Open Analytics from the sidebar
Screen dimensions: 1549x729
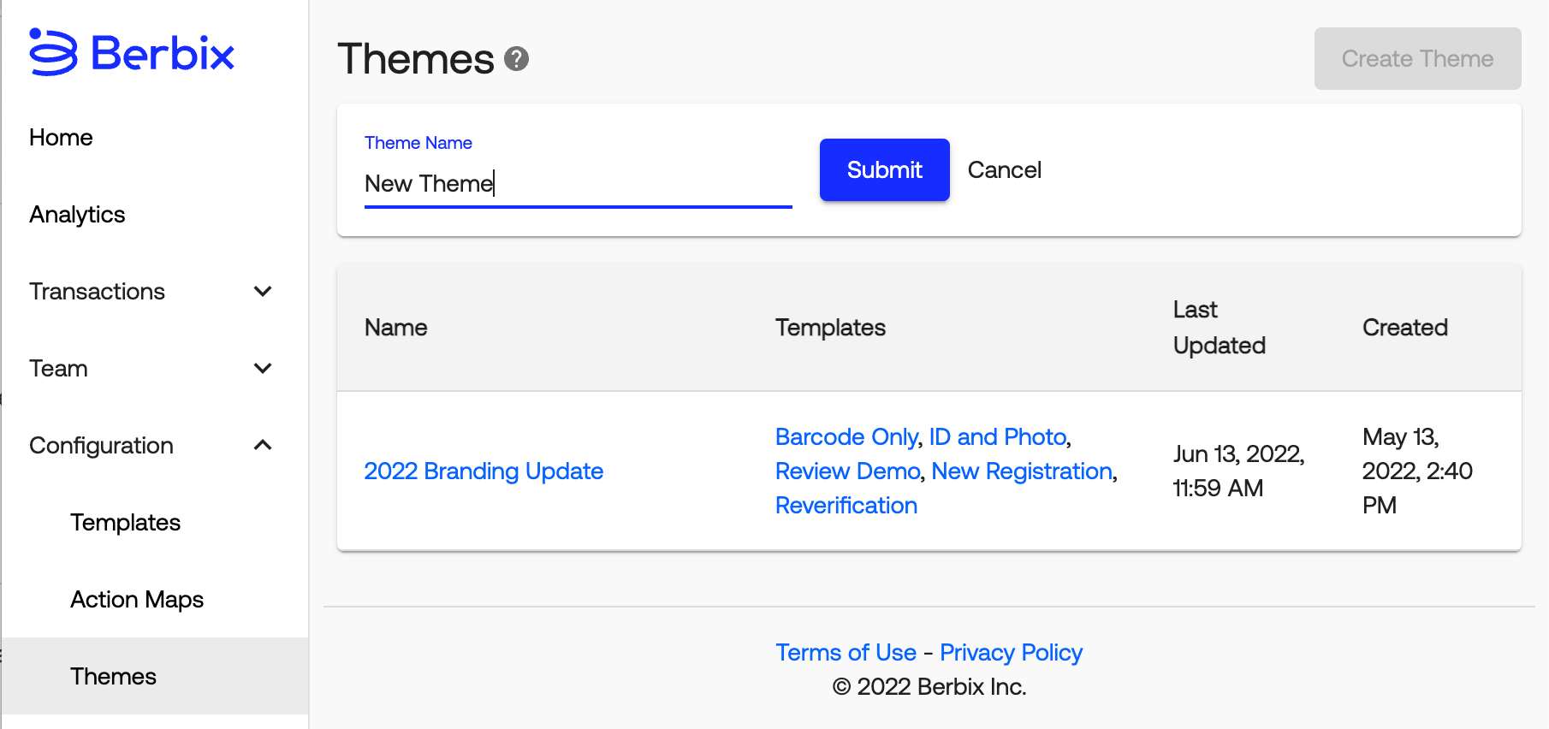77,215
